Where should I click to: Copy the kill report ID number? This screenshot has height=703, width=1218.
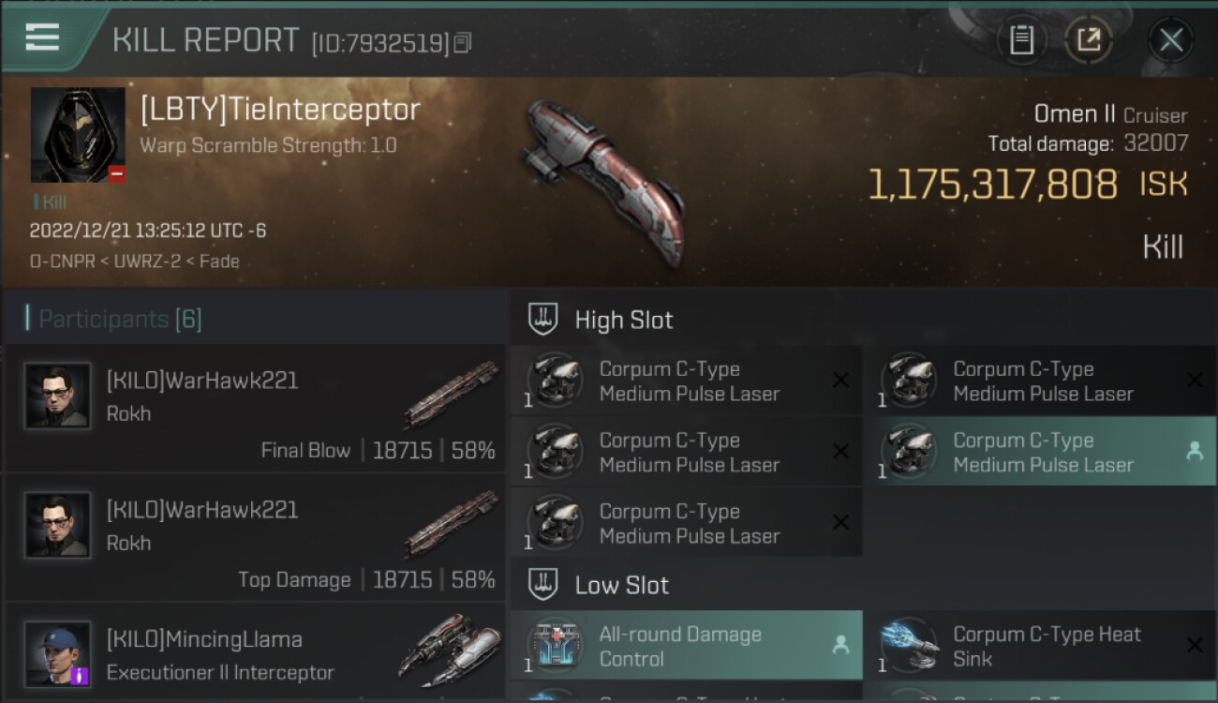463,43
